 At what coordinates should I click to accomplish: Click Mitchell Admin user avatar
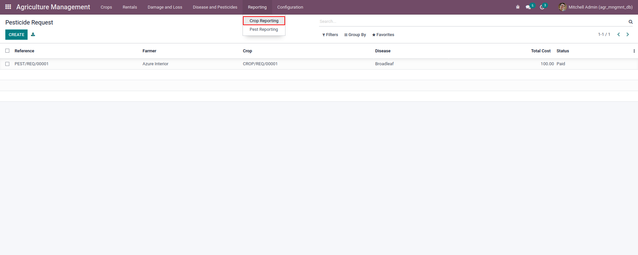(562, 7)
